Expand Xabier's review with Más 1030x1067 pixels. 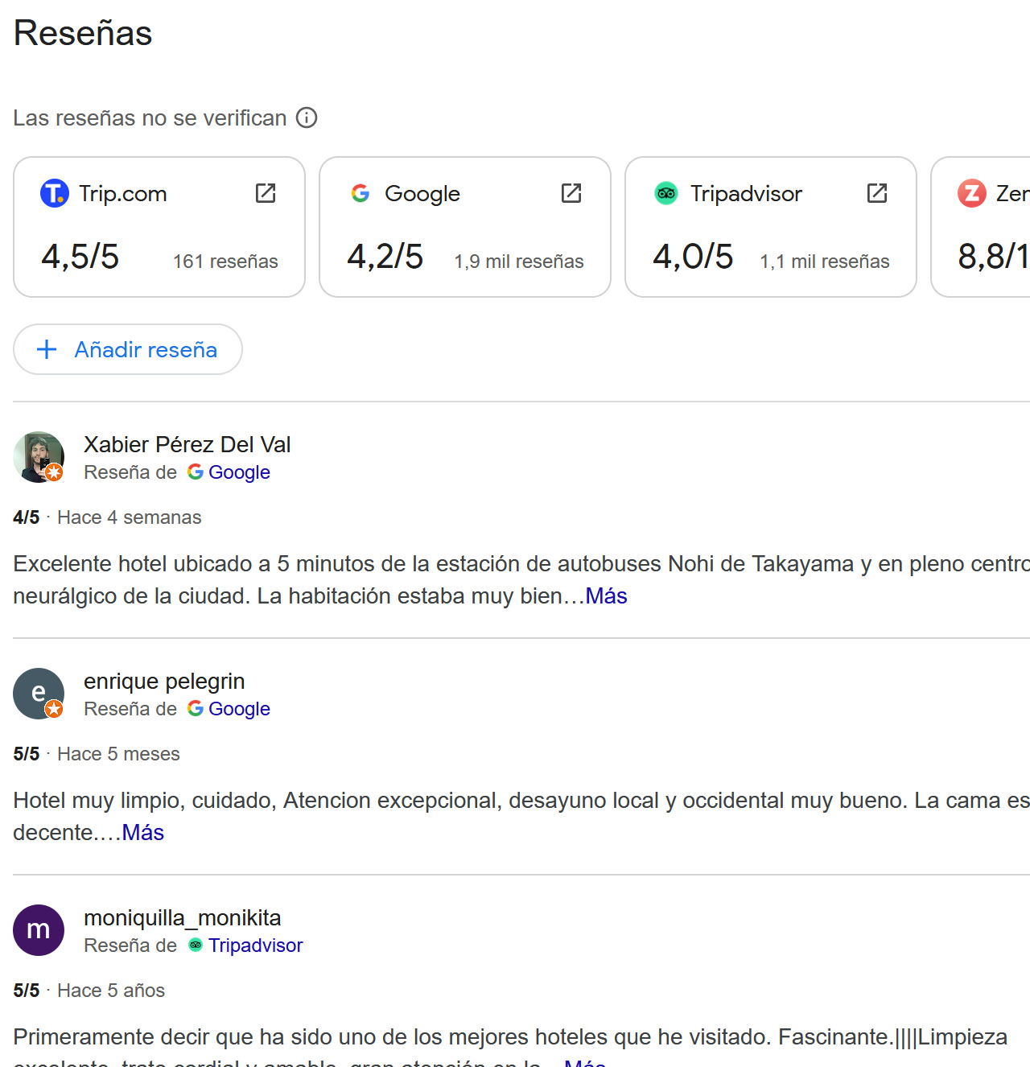click(x=606, y=596)
